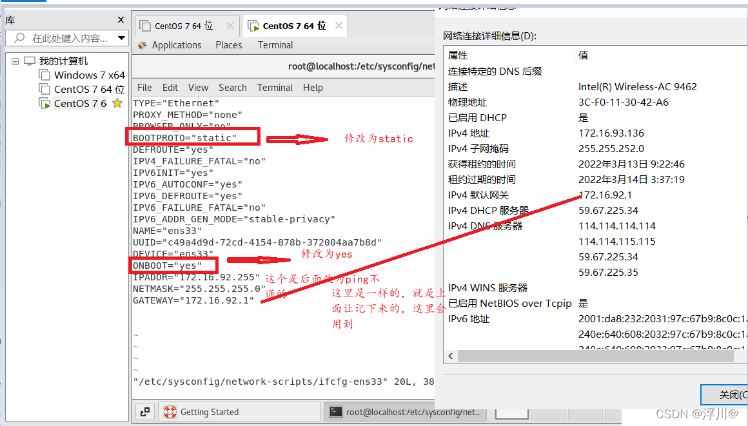Click the Windows 7 x64 VM icon
The width and height of the screenshot is (748, 426).
click(x=44, y=75)
